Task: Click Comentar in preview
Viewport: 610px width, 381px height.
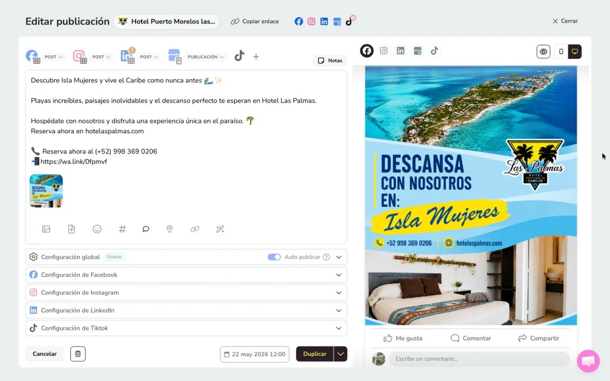Action: (471, 338)
